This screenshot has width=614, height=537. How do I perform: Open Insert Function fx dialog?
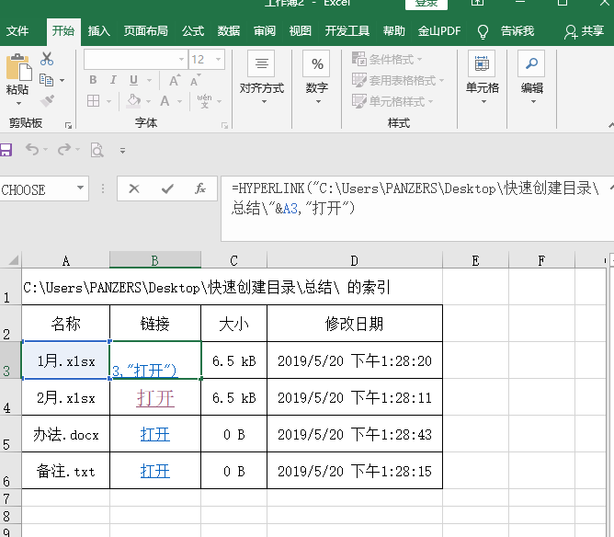coord(200,189)
